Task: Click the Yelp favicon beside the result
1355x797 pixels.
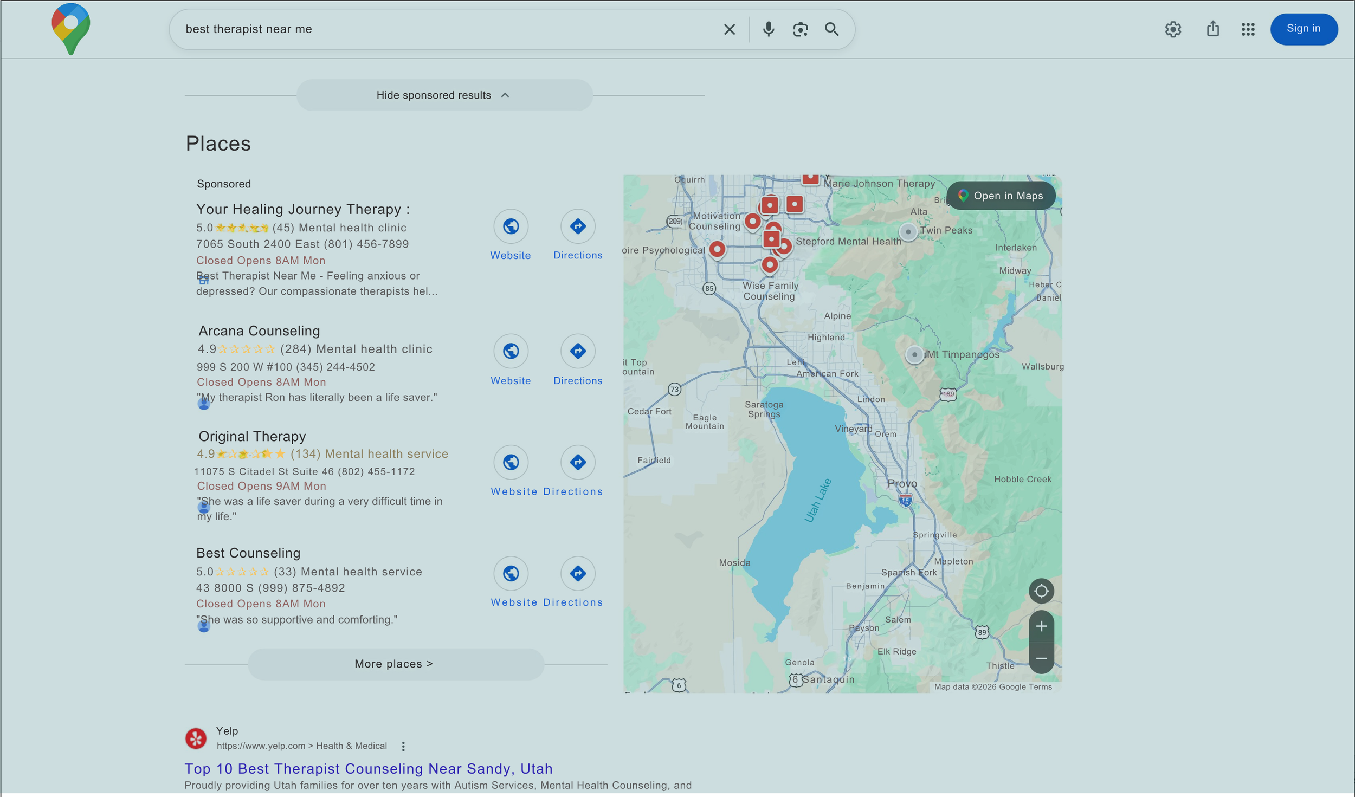Action: point(196,738)
